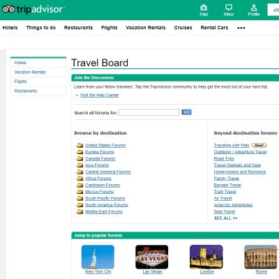Open the Trips suitcase icon

204,8
